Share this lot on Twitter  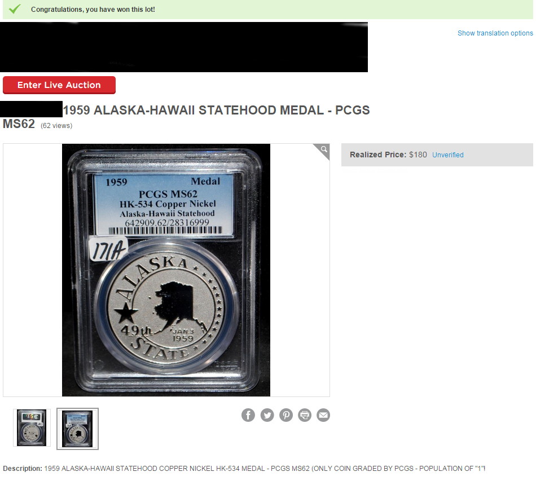pyautogui.click(x=267, y=415)
